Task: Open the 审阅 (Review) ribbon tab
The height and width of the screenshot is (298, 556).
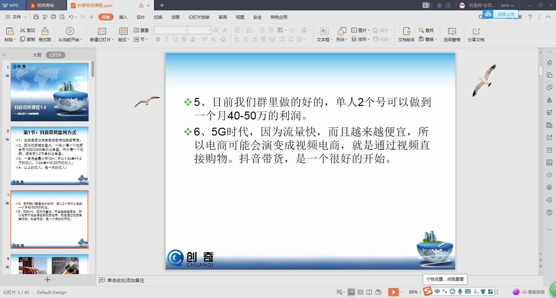Action: click(x=223, y=17)
